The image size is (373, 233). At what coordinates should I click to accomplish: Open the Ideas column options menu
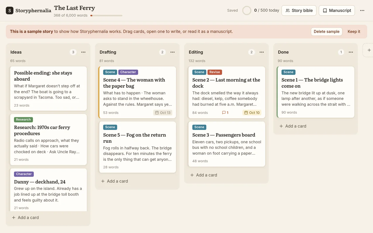click(83, 52)
